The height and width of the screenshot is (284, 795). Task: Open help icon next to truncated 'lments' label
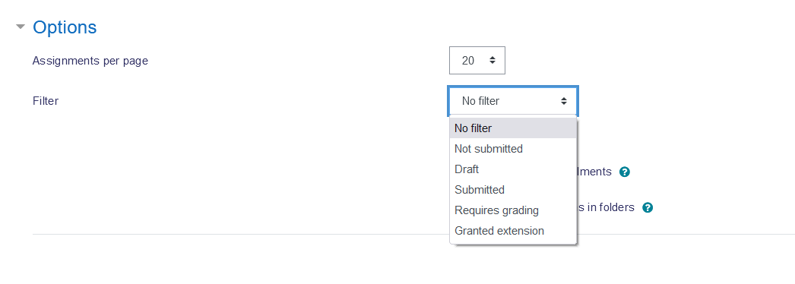625,172
